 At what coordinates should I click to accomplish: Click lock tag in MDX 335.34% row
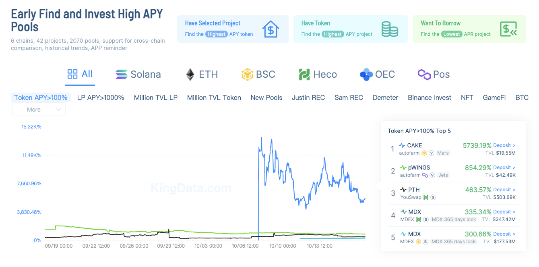[x=454, y=219]
